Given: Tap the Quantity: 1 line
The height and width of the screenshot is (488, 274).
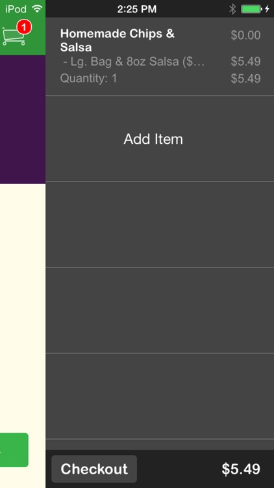Looking at the screenshot, I should (x=88, y=78).
